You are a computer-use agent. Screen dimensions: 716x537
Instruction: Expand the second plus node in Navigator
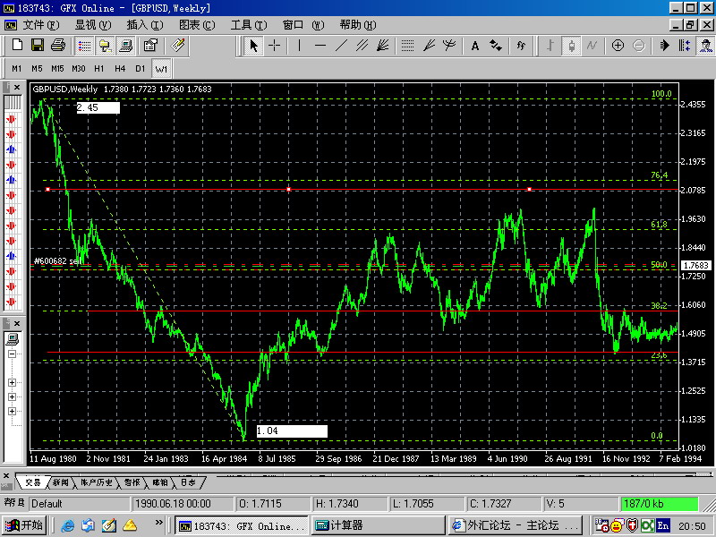(x=13, y=396)
